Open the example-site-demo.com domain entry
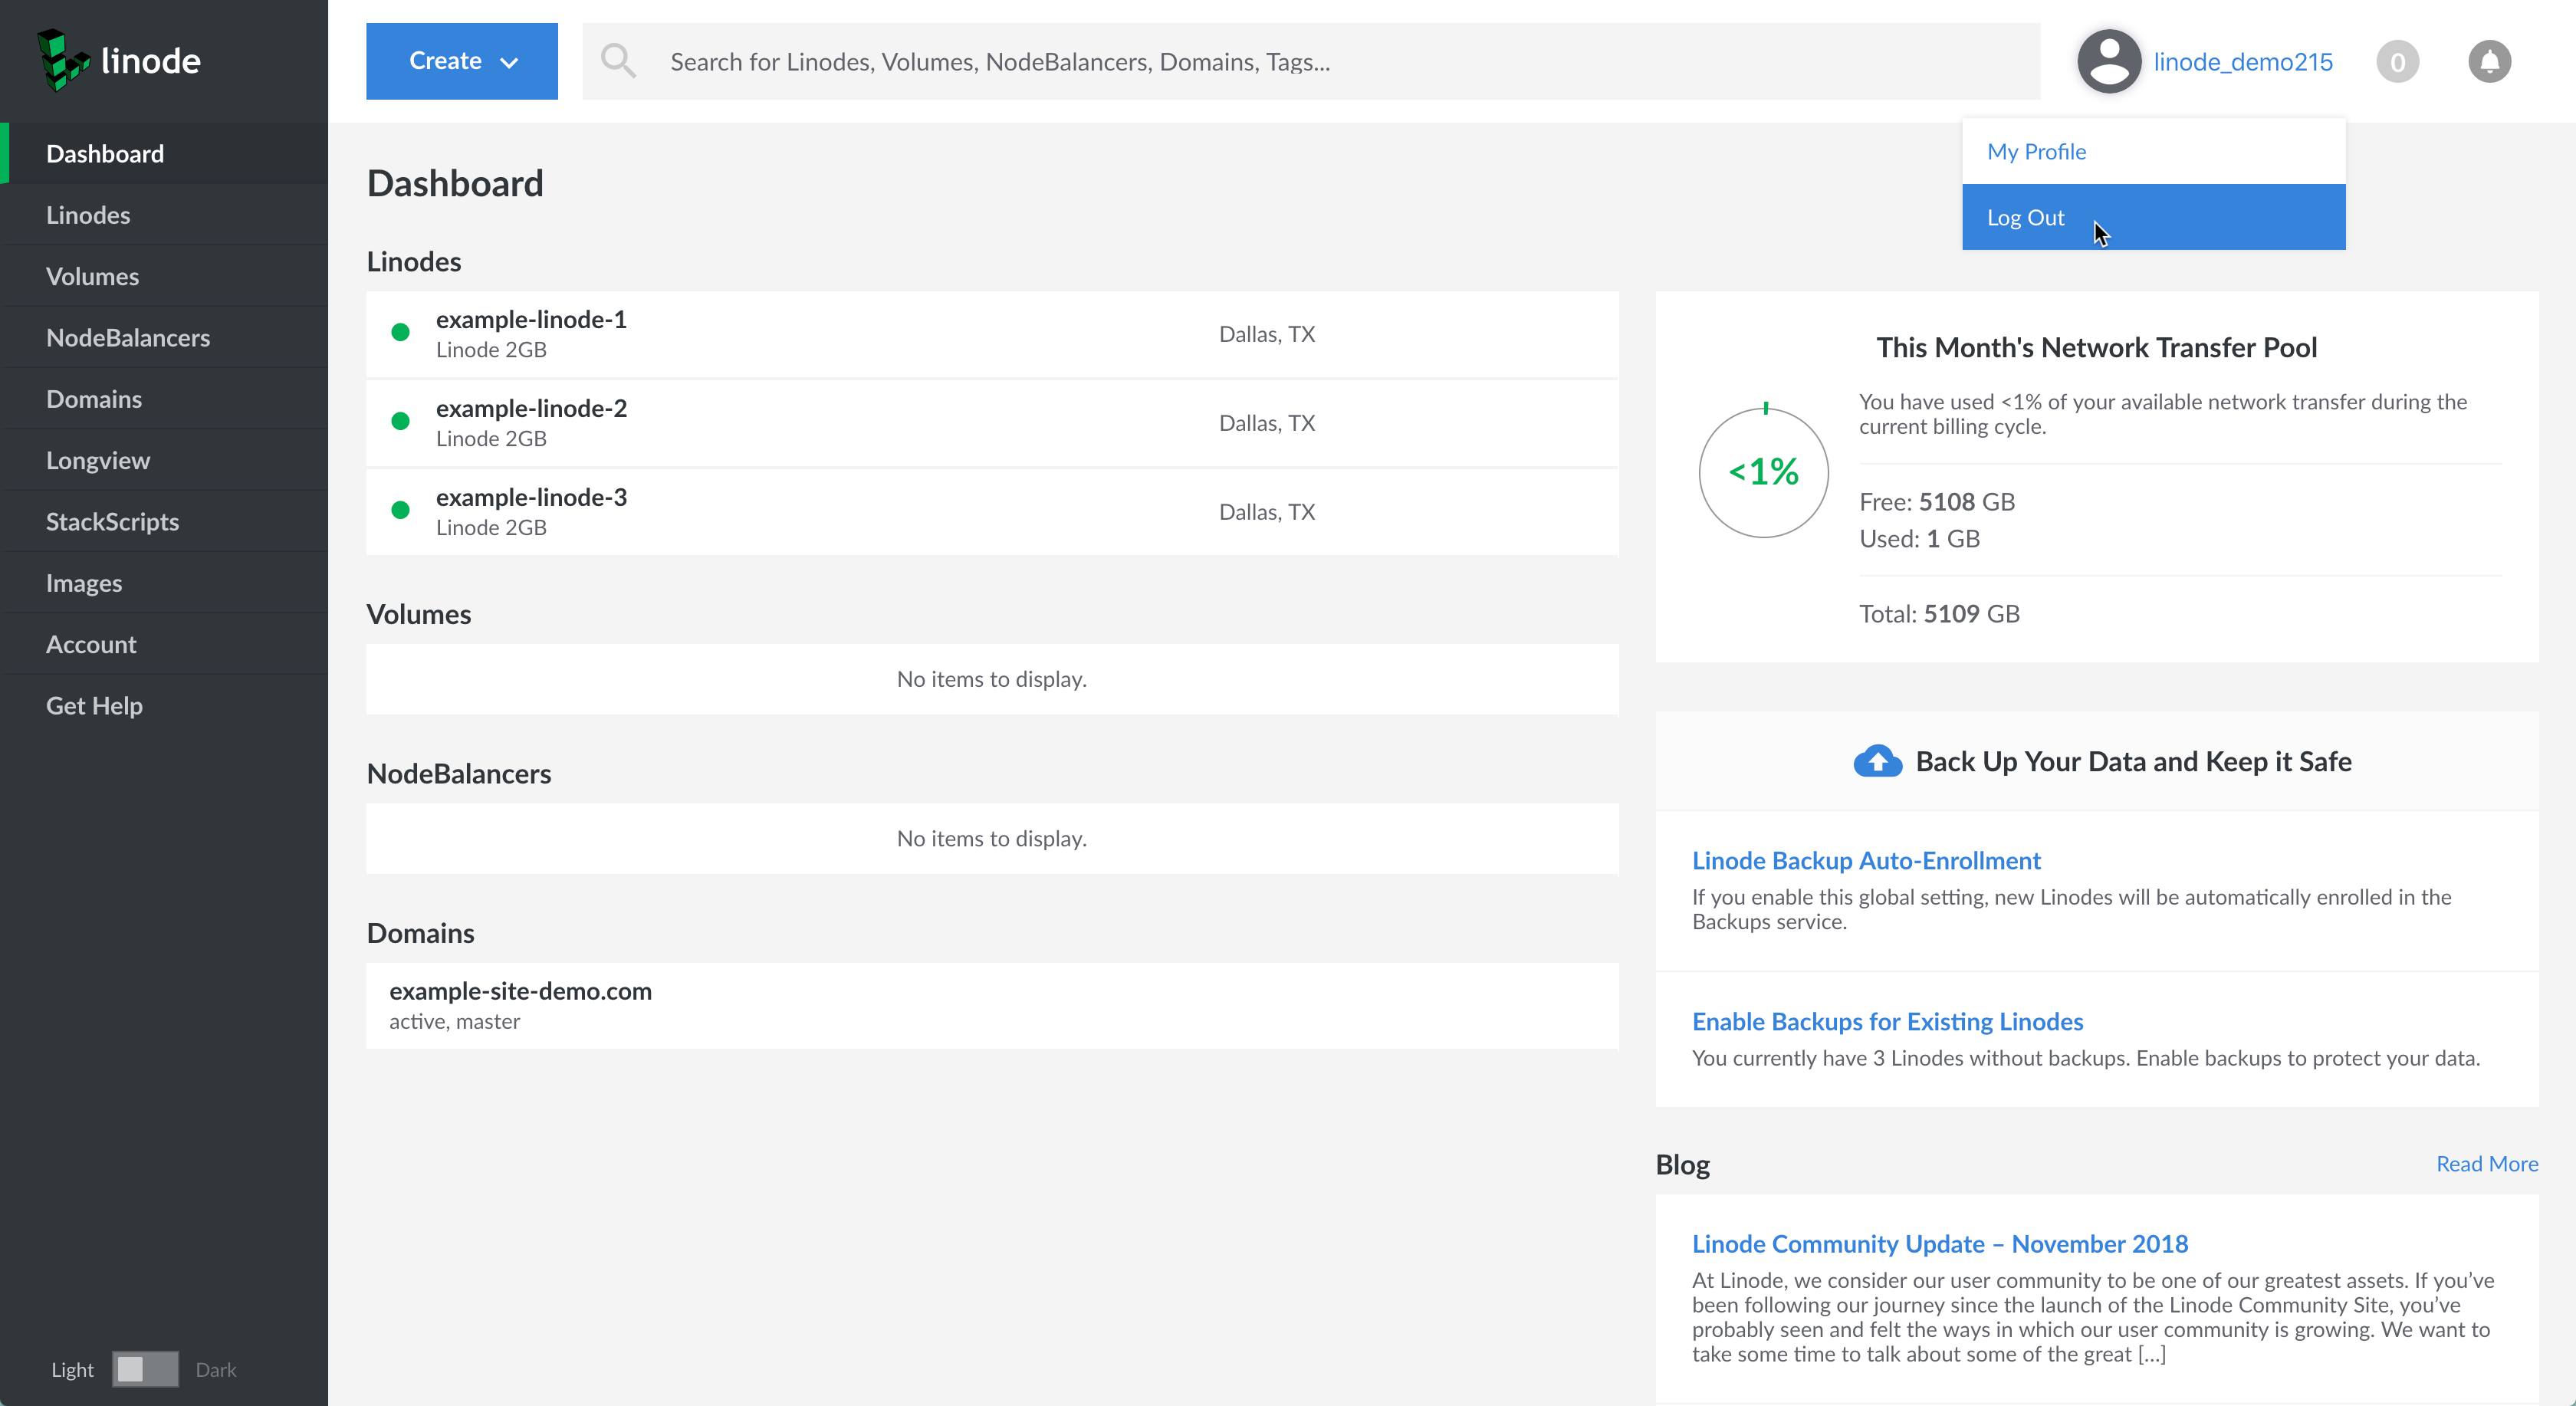The width and height of the screenshot is (2576, 1406). coord(520,991)
